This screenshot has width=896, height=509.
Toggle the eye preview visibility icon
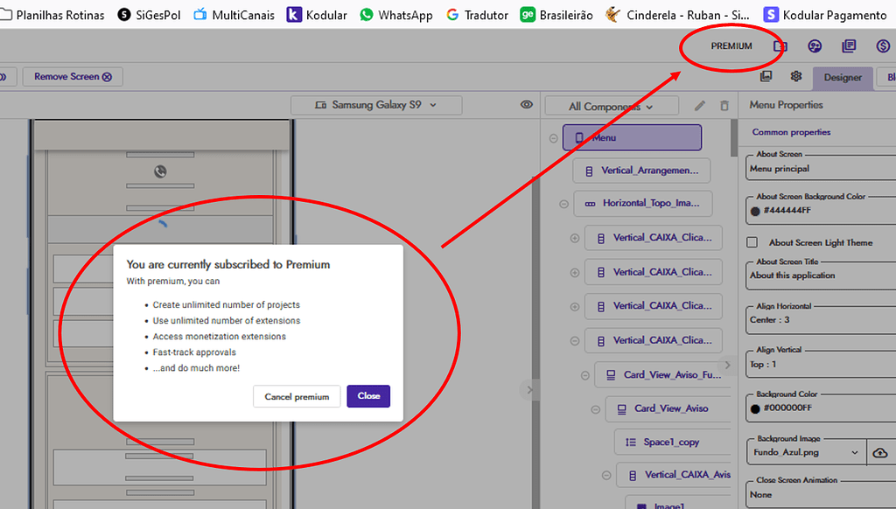pos(526,105)
